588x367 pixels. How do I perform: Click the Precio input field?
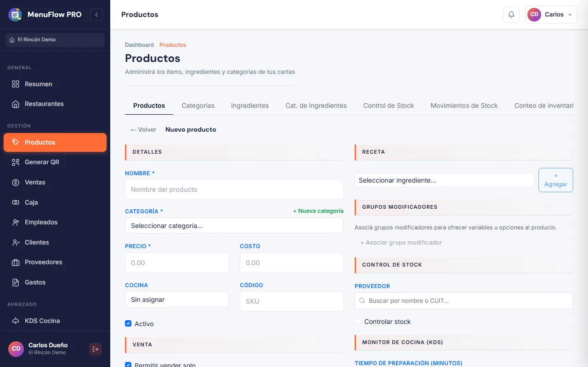pyautogui.click(x=177, y=263)
